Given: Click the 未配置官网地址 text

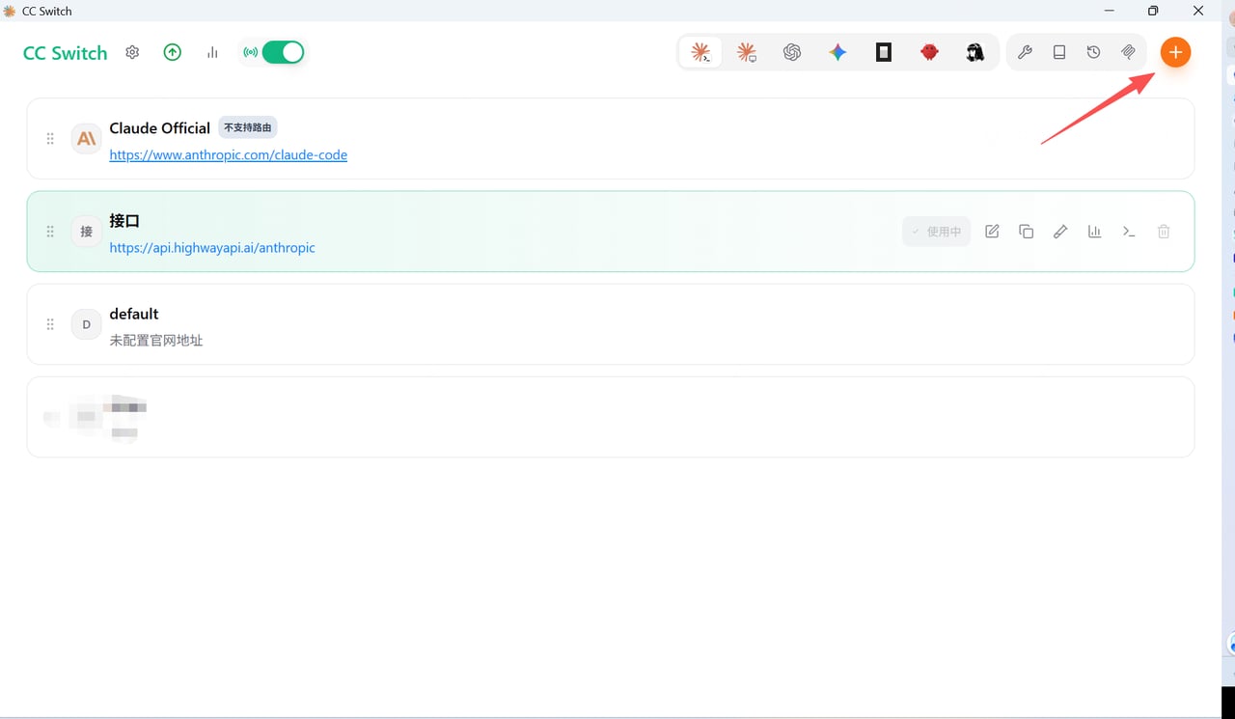Looking at the screenshot, I should point(156,340).
